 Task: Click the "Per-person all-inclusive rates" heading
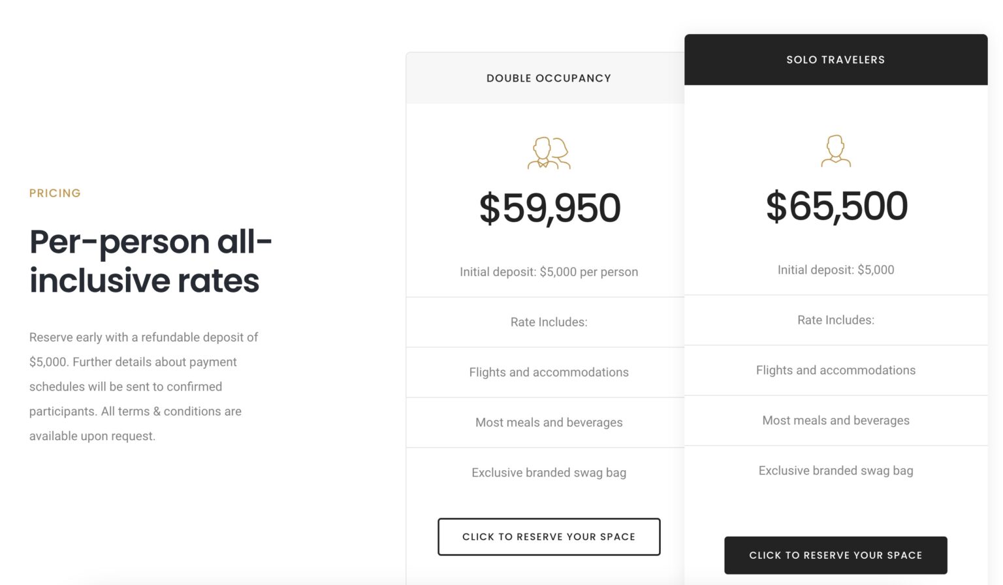coord(150,261)
